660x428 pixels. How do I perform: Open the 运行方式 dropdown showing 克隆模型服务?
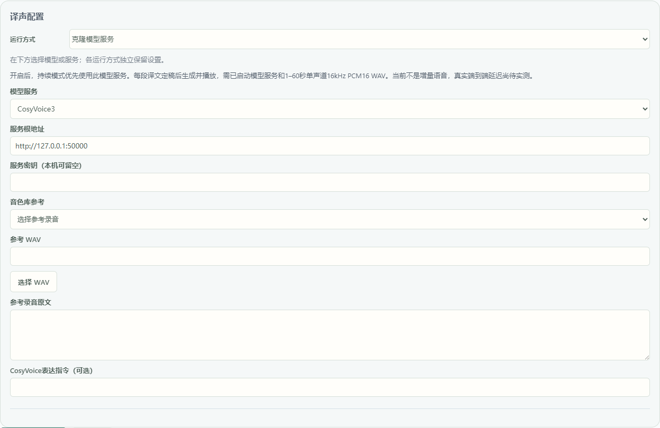pyautogui.click(x=359, y=39)
